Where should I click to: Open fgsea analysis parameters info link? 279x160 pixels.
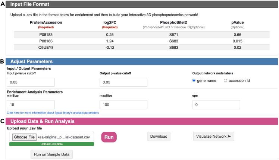(53, 112)
